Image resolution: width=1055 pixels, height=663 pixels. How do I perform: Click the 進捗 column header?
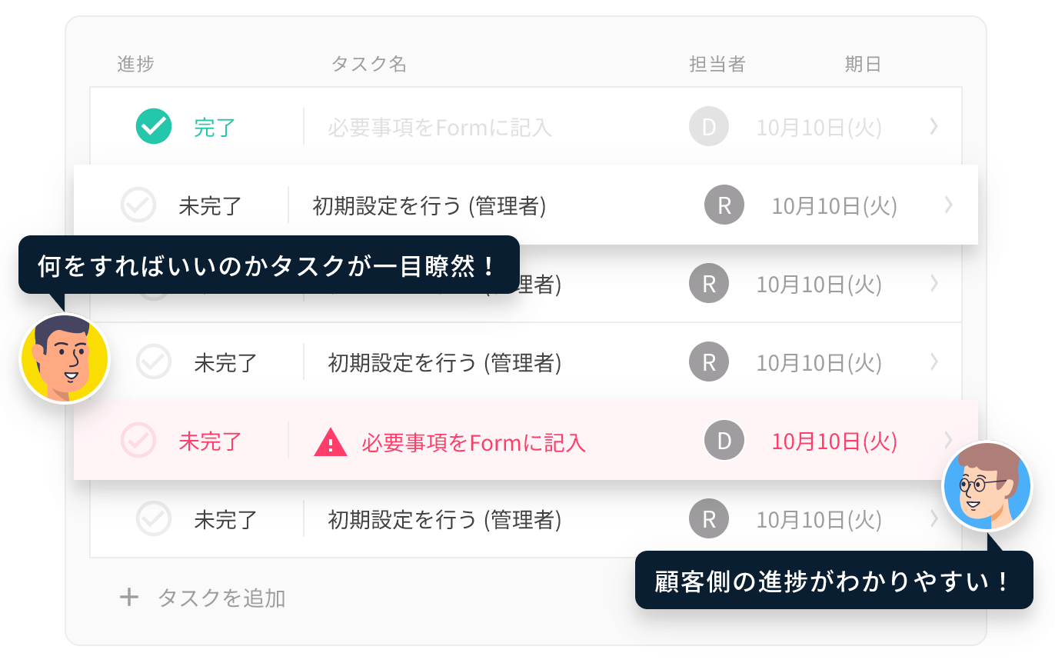click(136, 65)
